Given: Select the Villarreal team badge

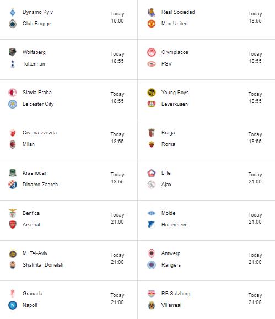Looking at the screenshot, I should tap(152, 305).
